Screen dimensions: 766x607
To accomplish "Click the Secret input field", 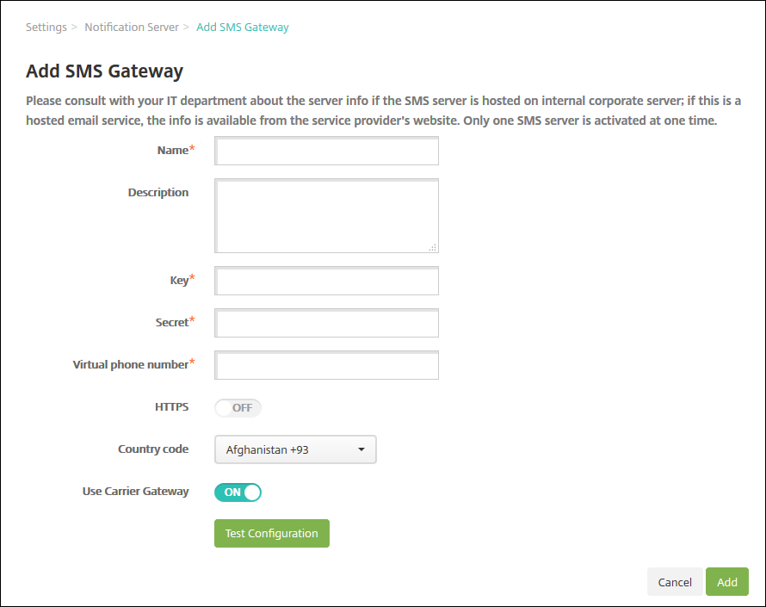I will coord(326,324).
